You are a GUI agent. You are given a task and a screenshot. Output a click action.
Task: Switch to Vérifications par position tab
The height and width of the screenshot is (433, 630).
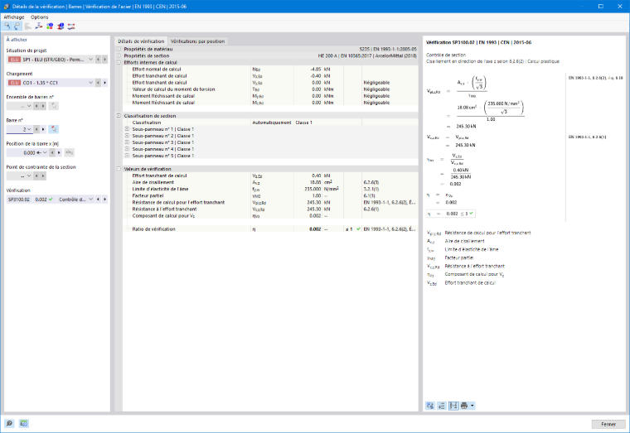(197, 41)
